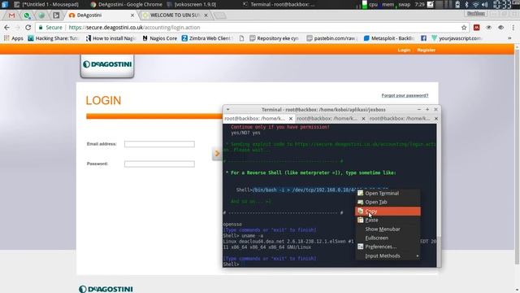Viewport: 520px width, 293px height.
Task: Choose Open Terminal in the context menu
Action: pyautogui.click(x=388, y=193)
